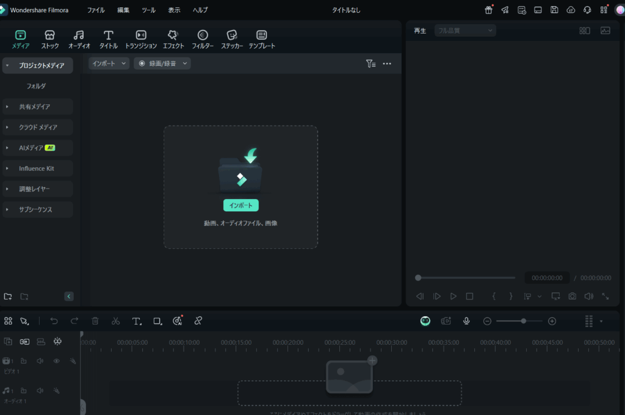Click the fullscreen expand icon in preview

[605, 296]
